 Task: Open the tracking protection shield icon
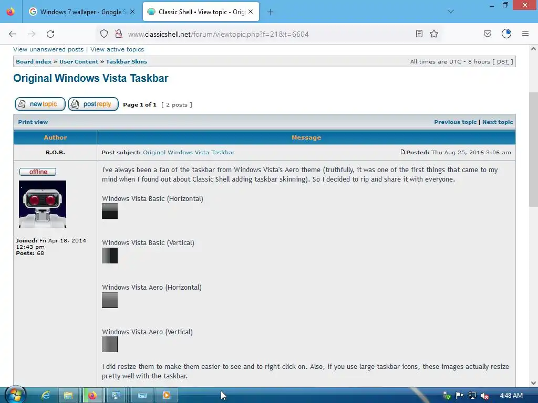click(x=104, y=34)
